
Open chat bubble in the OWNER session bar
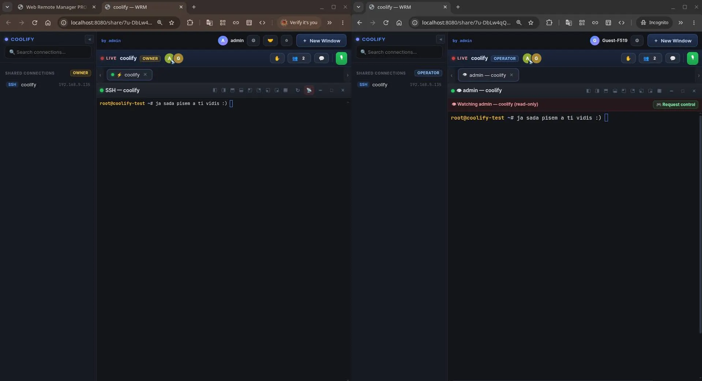[x=322, y=58]
